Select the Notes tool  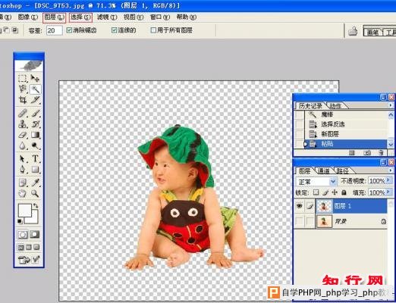point(23,183)
